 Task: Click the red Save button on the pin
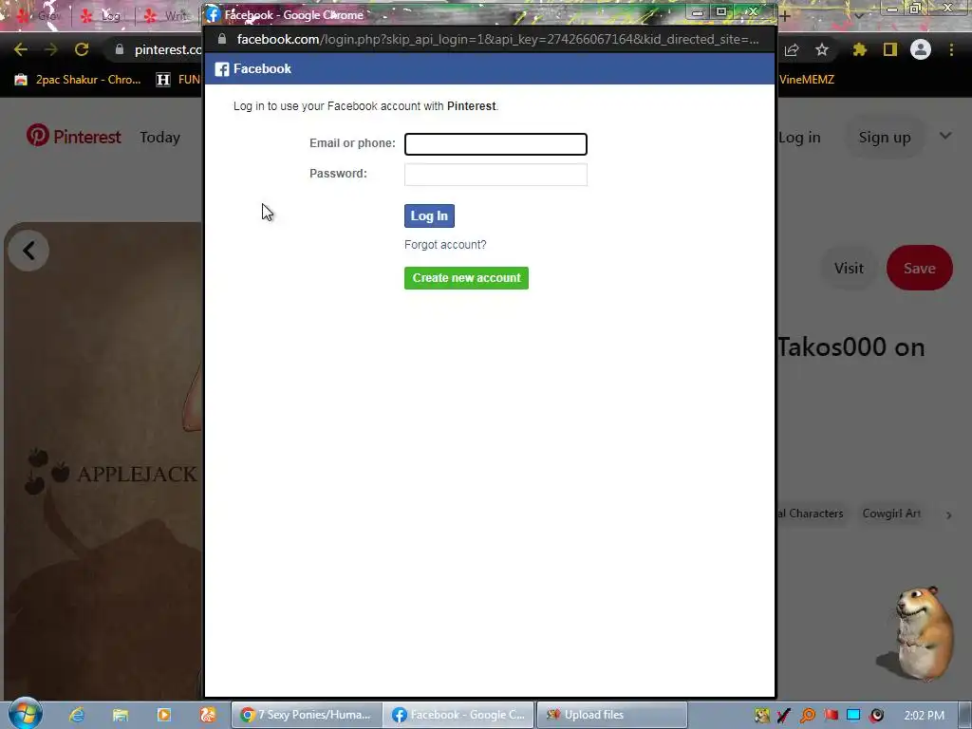pyautogui.click(x=919, y=268)
